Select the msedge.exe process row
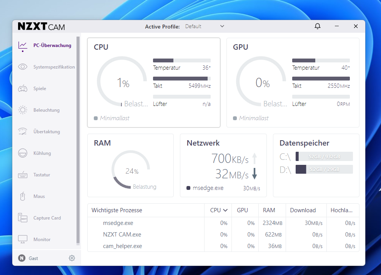The width and height of the screenshot is (381, 275). click(223, 223)
